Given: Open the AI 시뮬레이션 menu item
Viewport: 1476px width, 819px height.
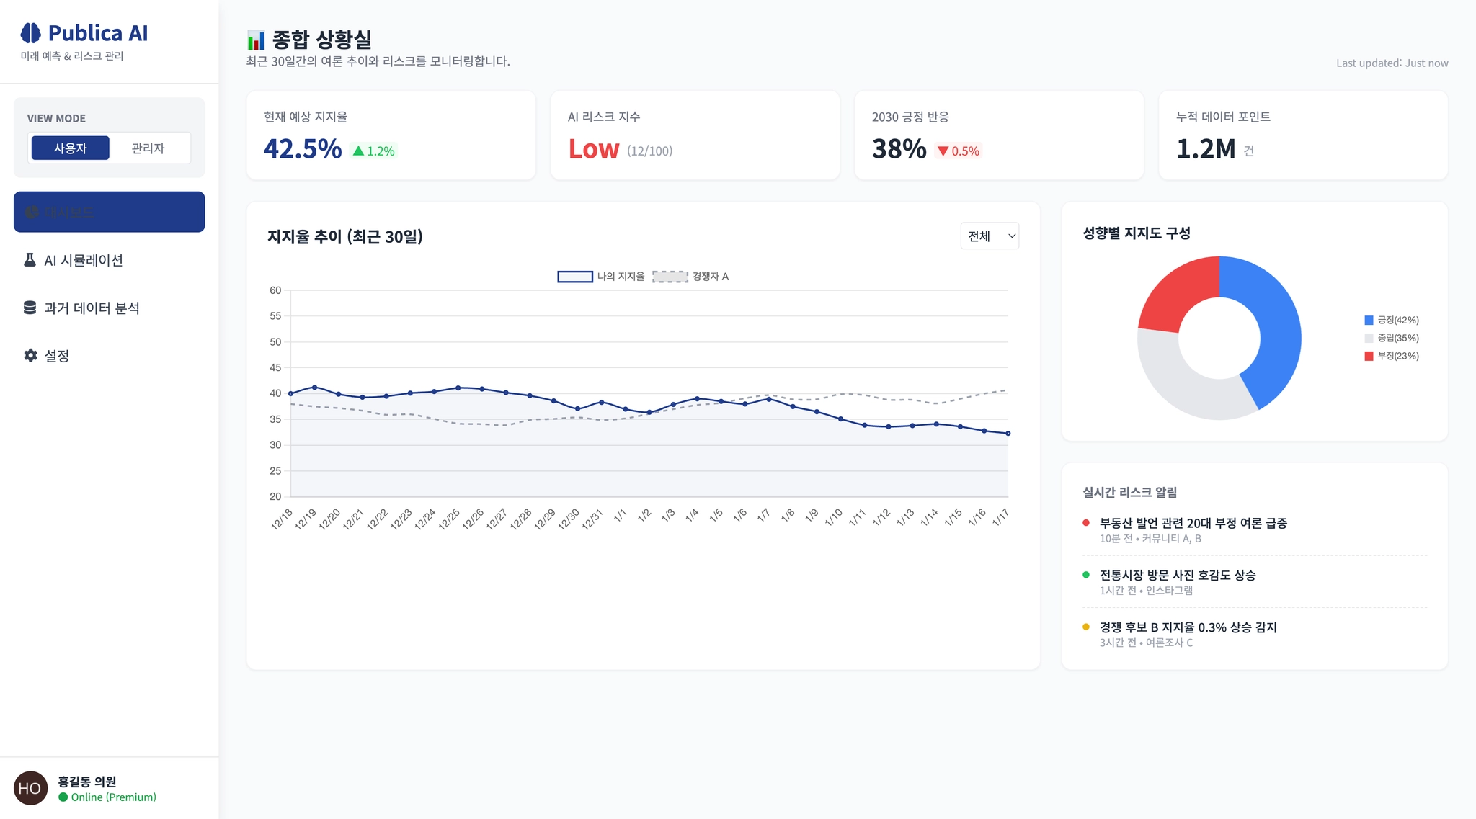Looking at the screenshot, I should 84,260.
